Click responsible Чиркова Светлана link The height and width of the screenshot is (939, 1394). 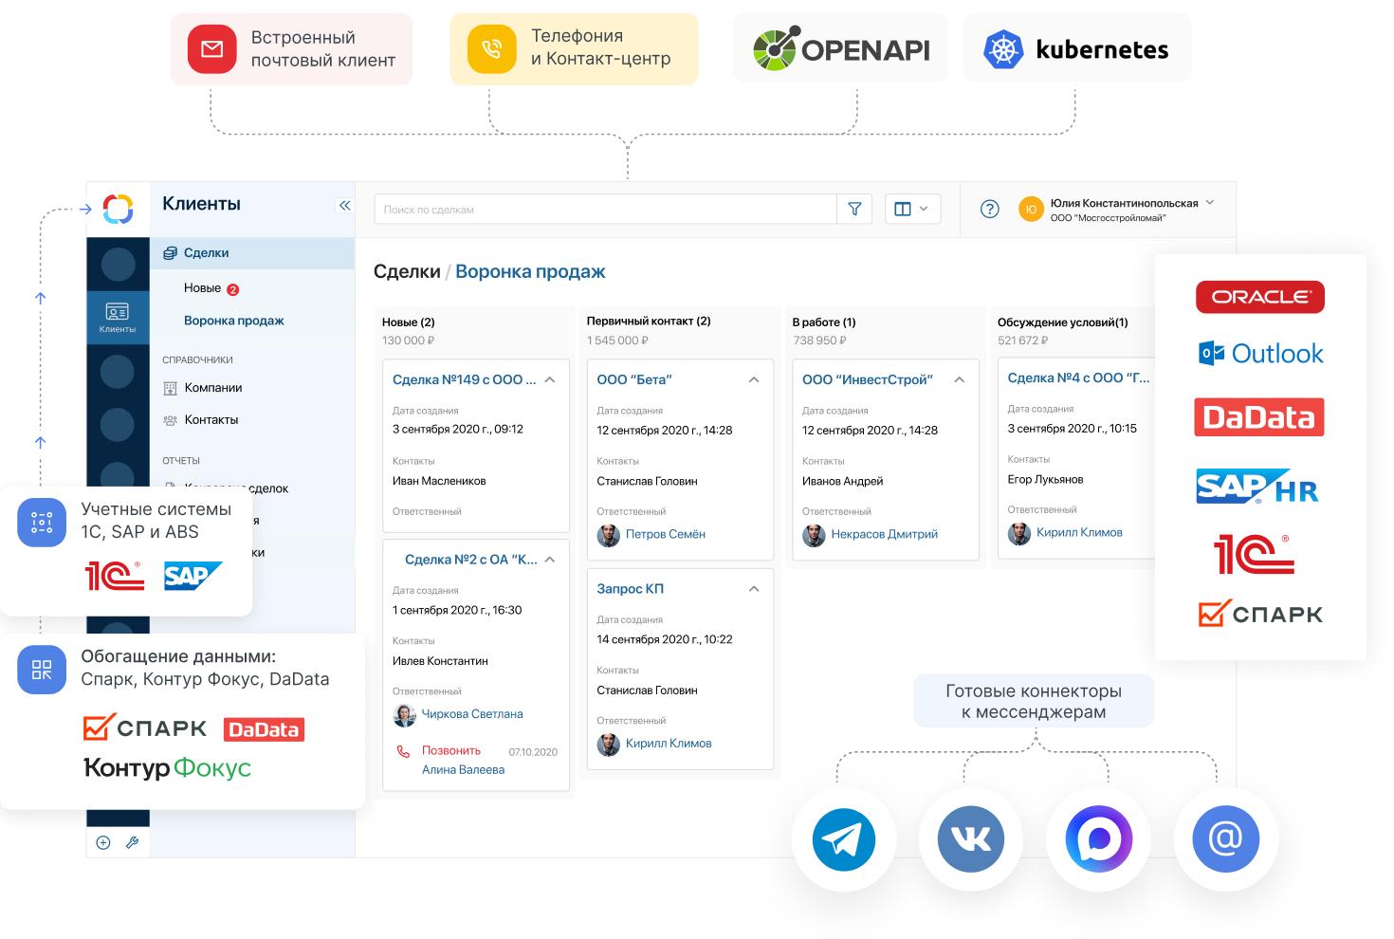472,714
